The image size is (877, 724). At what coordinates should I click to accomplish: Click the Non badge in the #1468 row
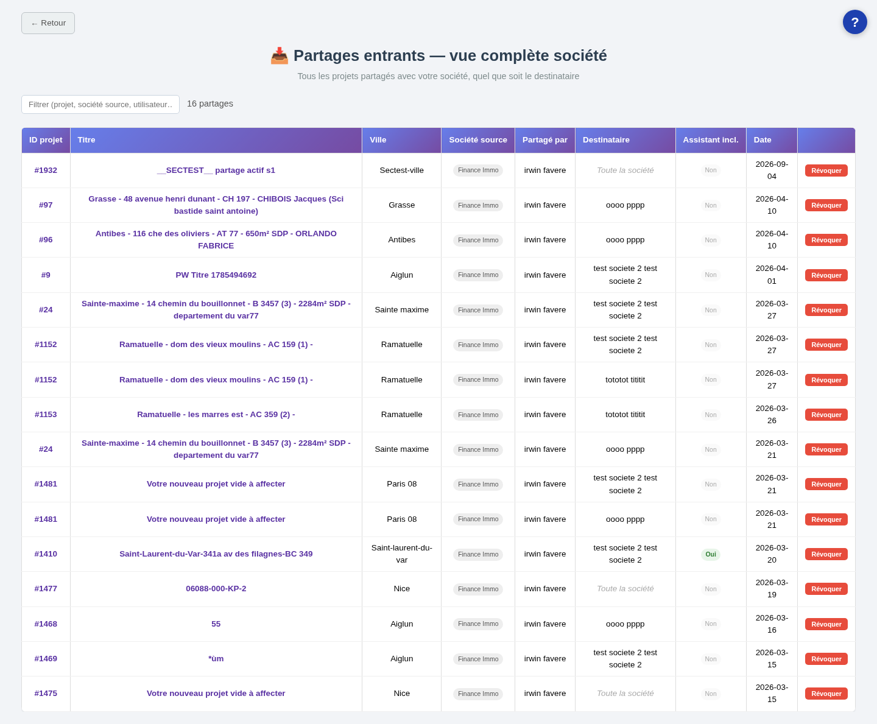(x=711, y=624)
